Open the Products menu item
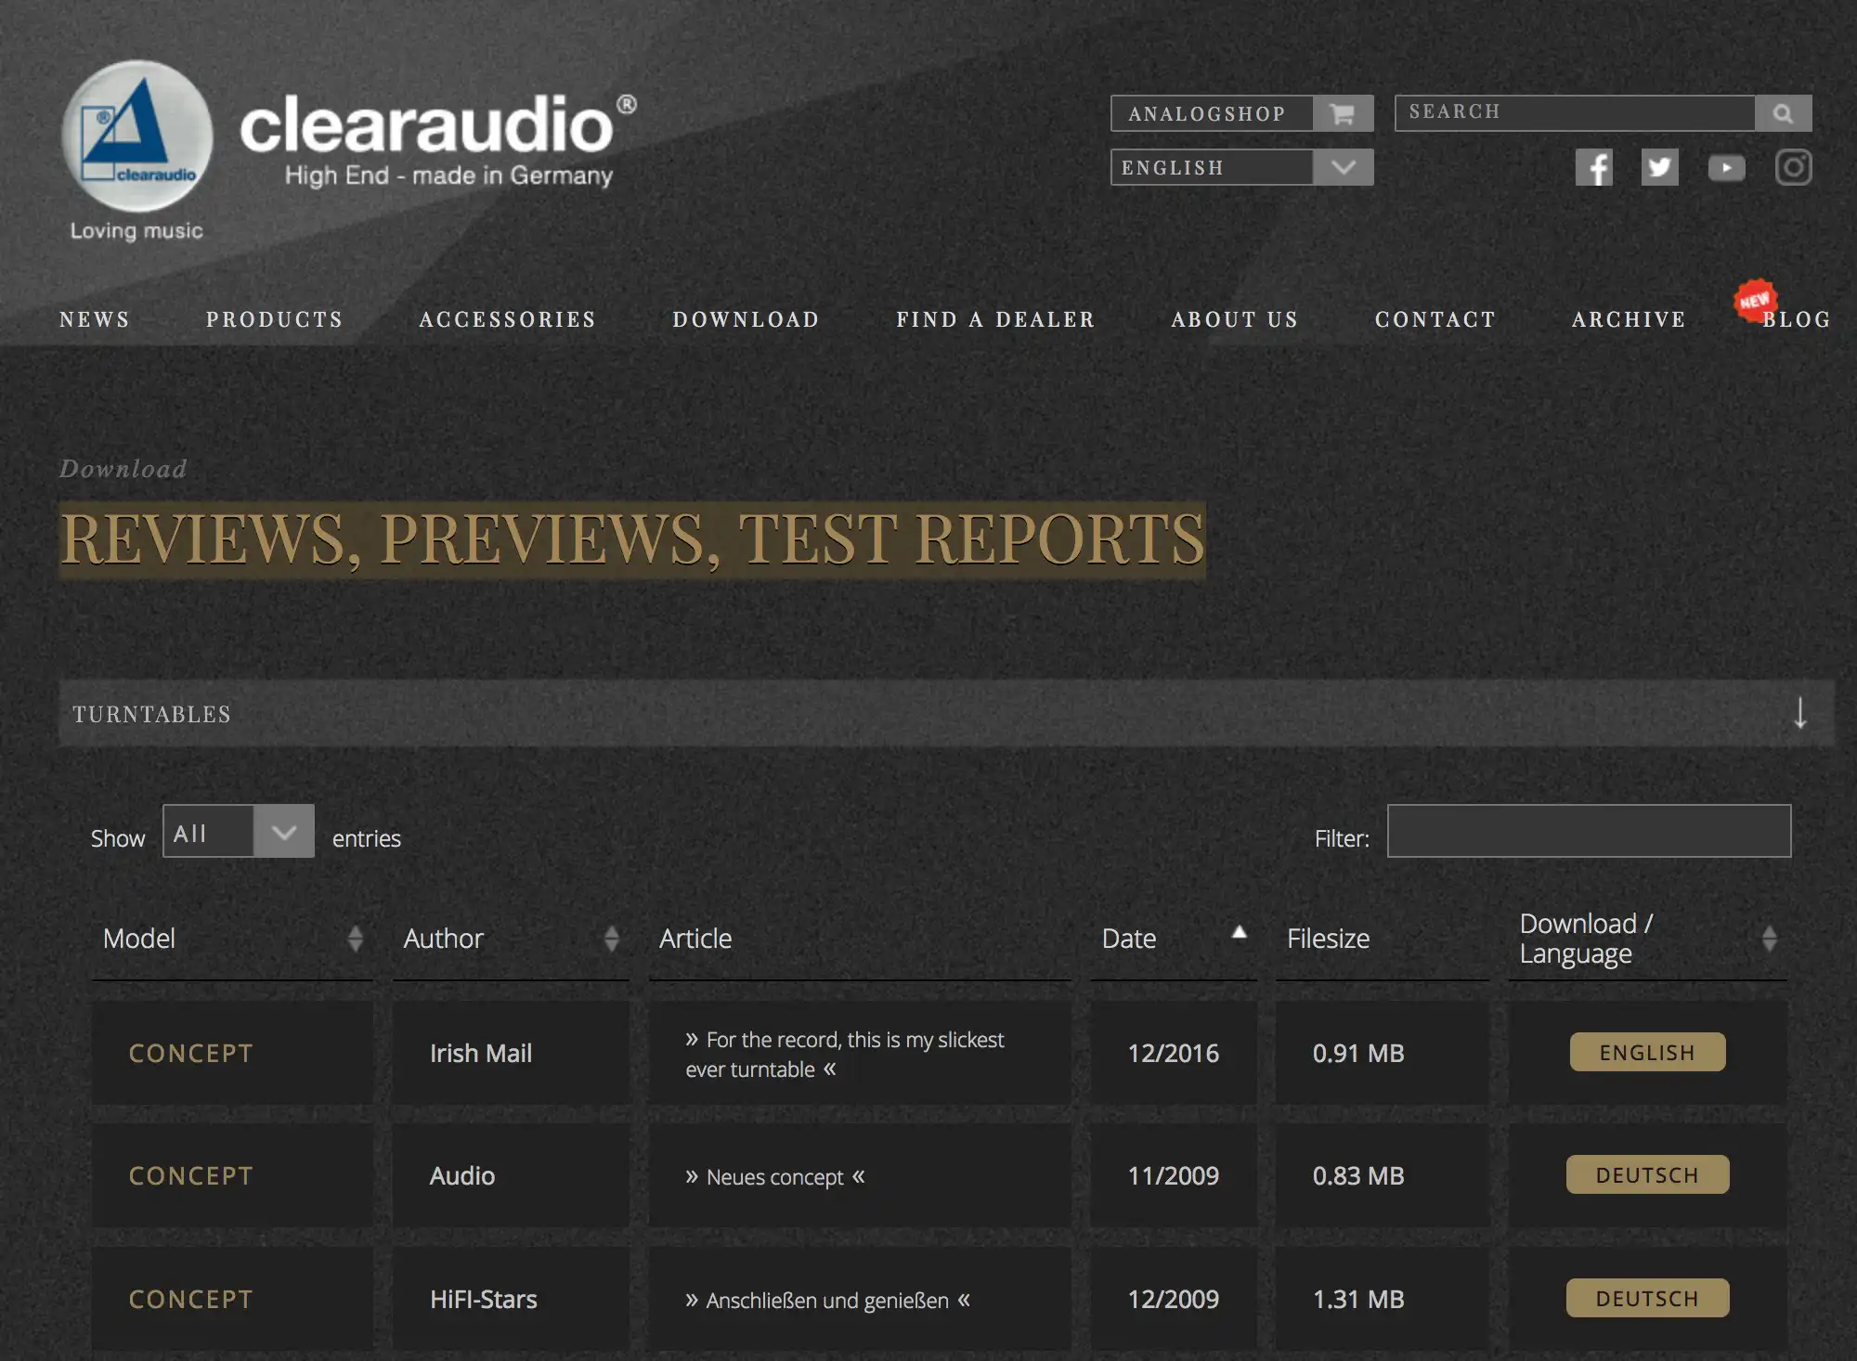The height and width of the screenshot is (1361, 1857). point(275,319)
